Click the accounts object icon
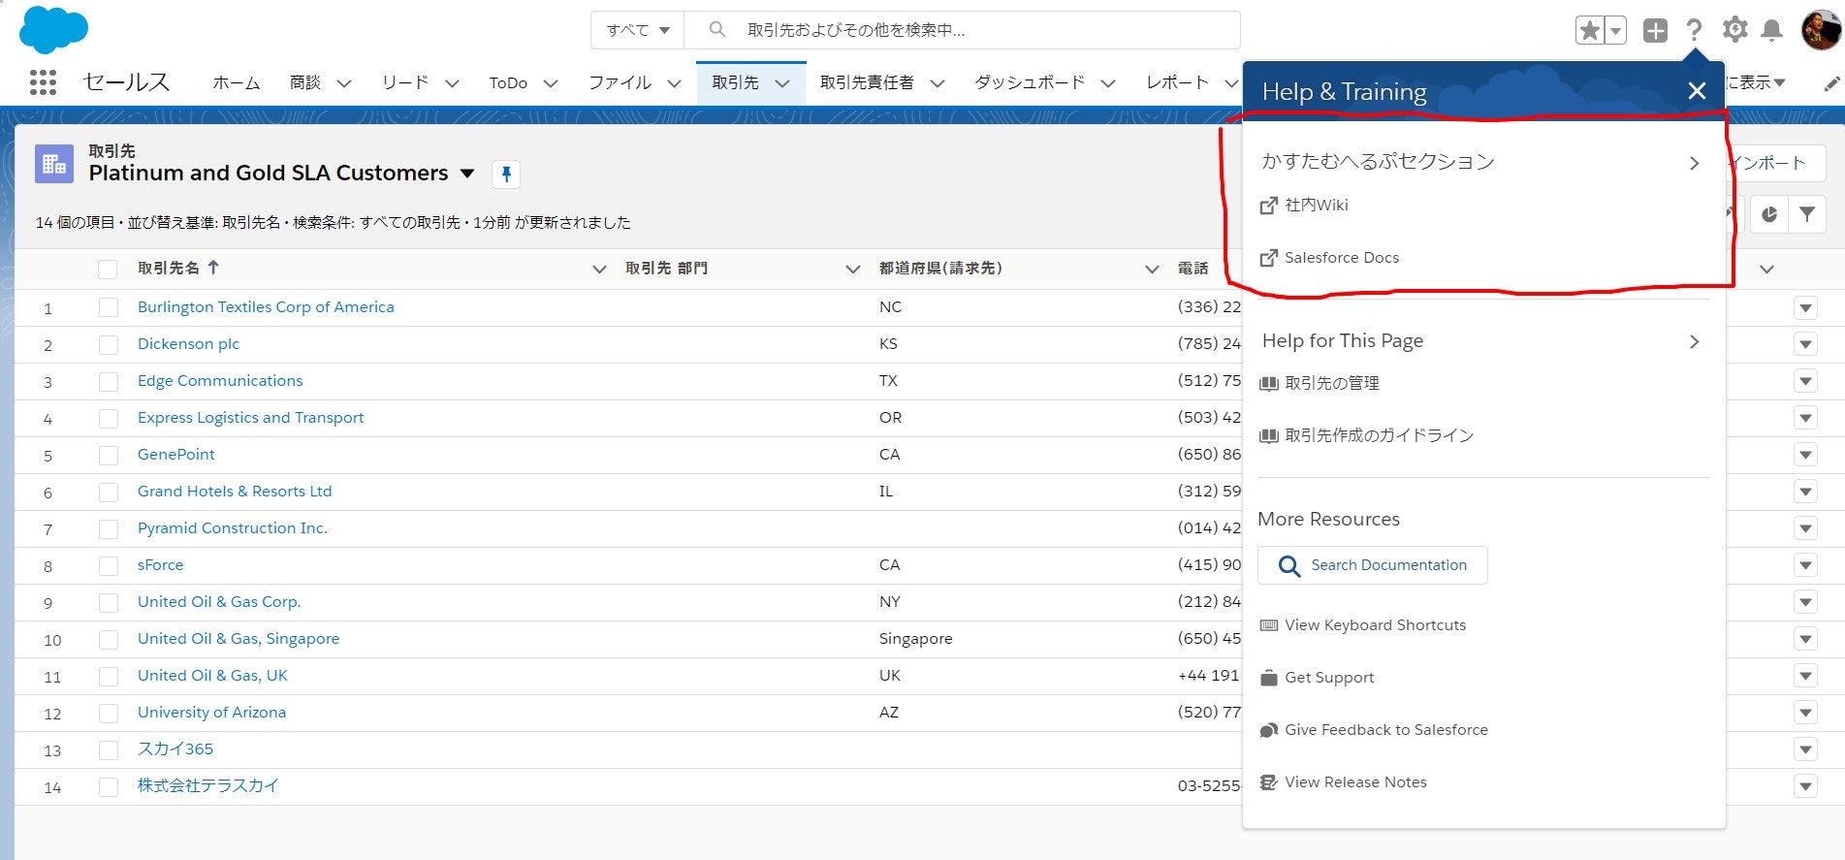This screenshot has height=860, width=1845. pos(54,164)
